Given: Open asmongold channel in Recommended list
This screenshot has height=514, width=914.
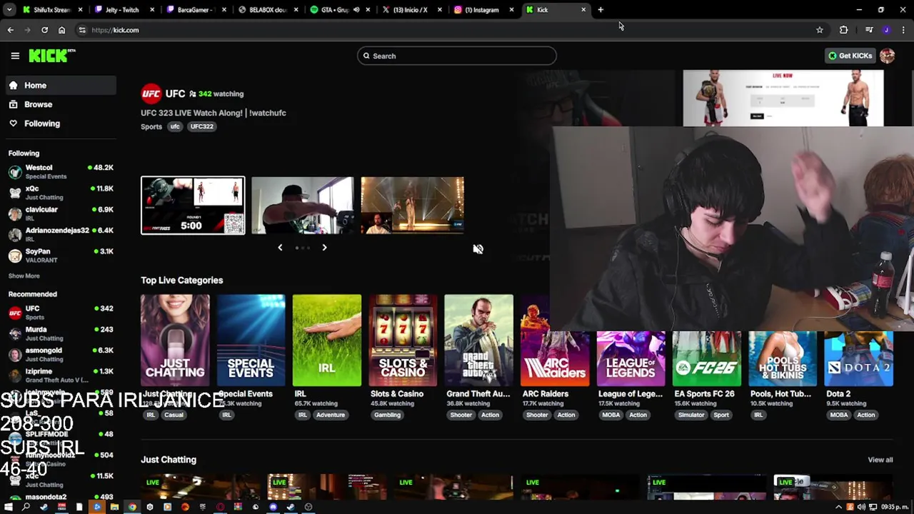Looking at the screenshot, I should tap(61, 354).
